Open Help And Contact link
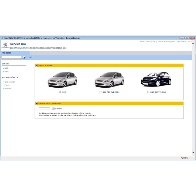Viewport: 196px width, 196px height. [x=147, y=42]
